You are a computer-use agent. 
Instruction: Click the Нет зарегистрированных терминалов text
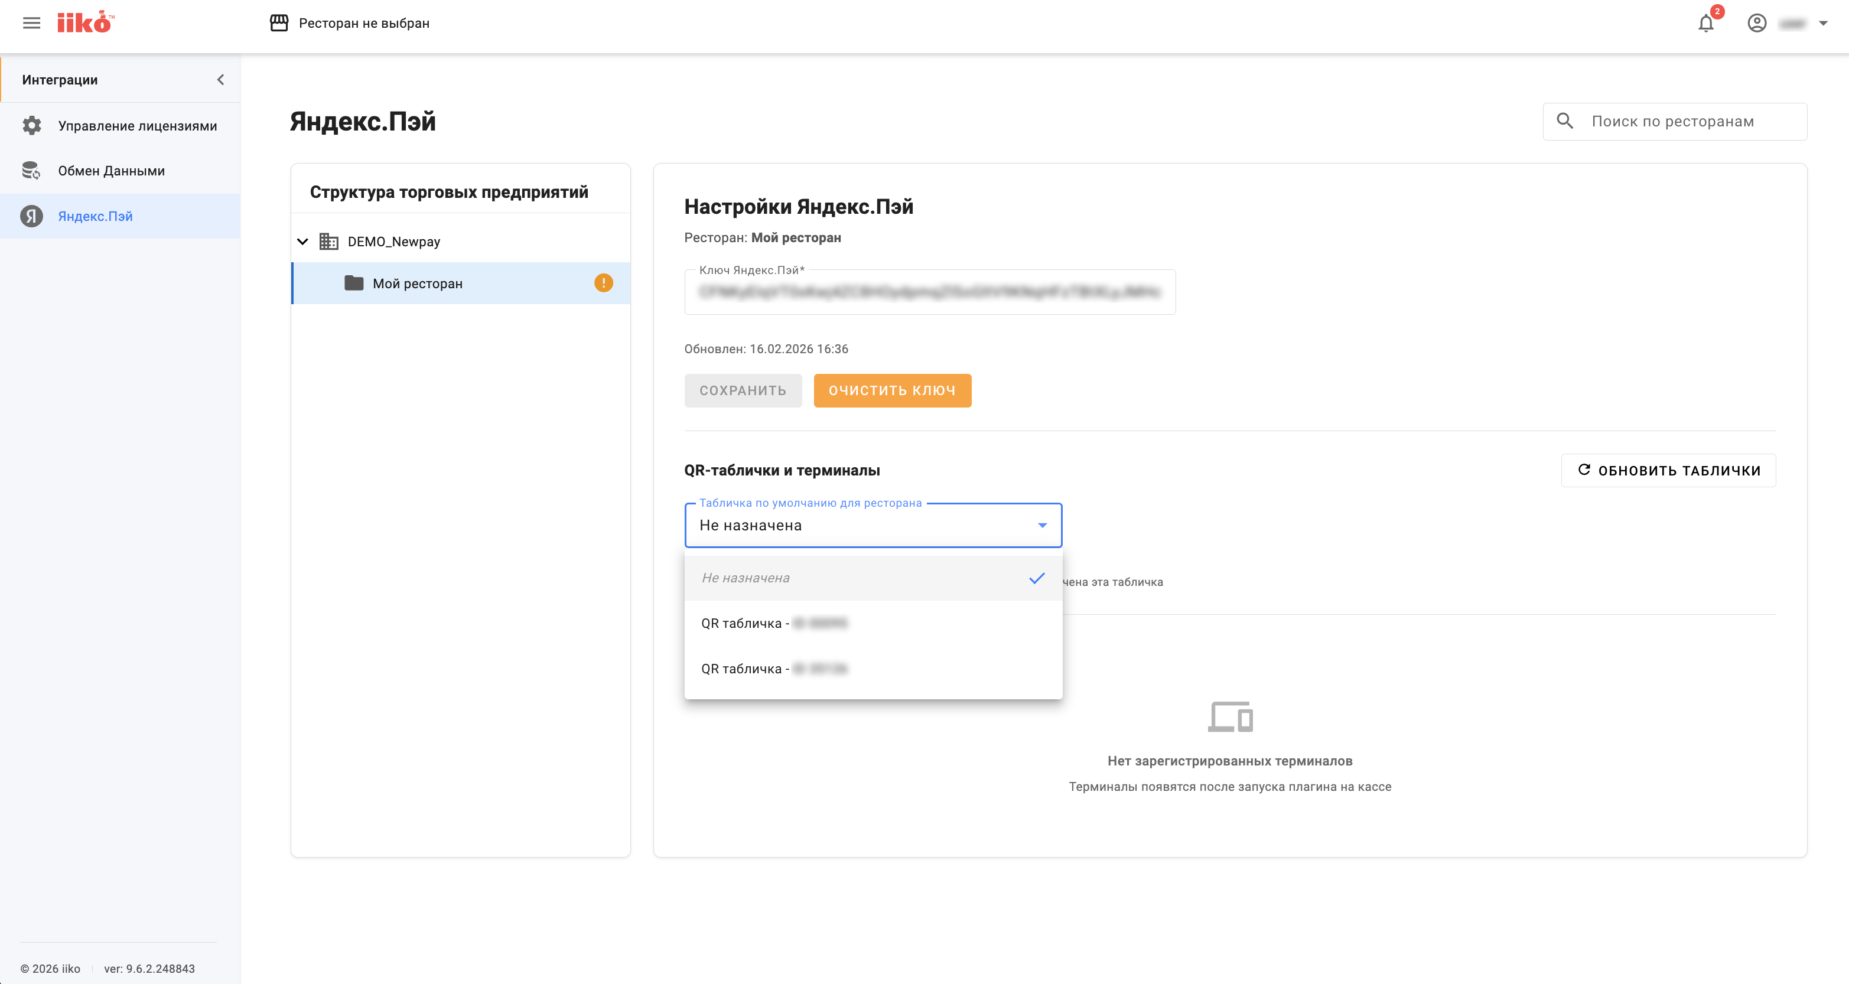pyautogui.click(x=1229, y=761)
